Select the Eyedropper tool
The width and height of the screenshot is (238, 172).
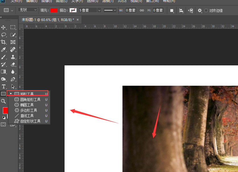tap(4, 49)
